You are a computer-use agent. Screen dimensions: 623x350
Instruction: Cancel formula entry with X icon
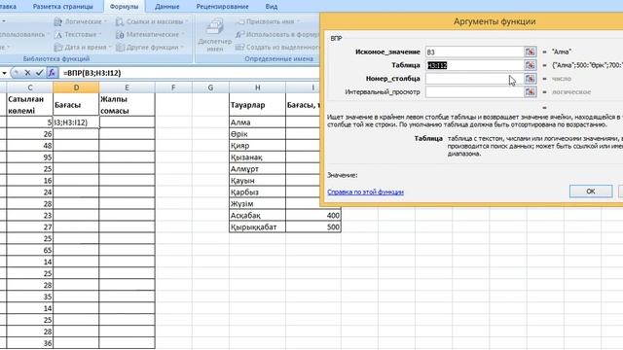coord(27,73)
